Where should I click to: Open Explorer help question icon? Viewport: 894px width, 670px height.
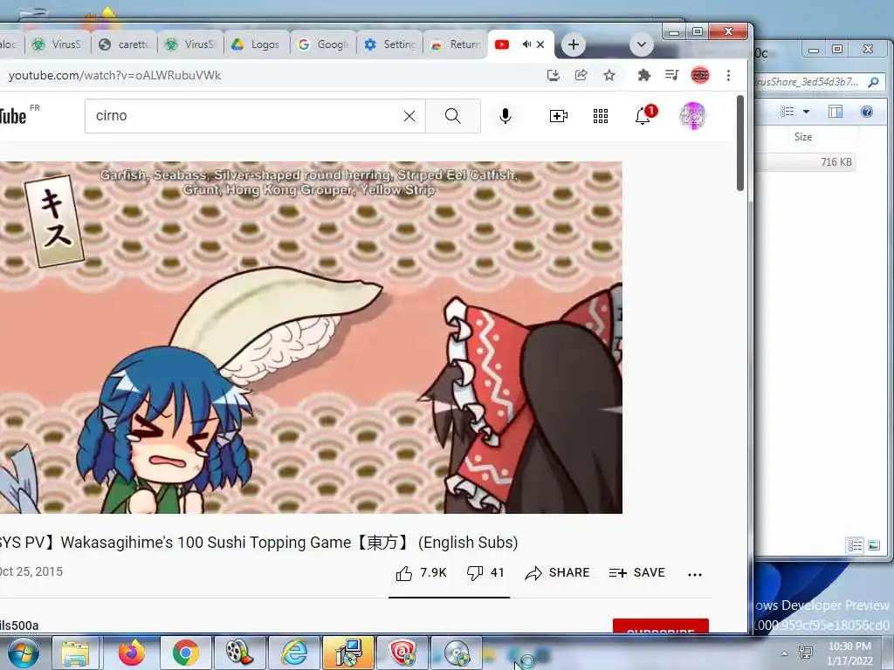coord(867,112)
